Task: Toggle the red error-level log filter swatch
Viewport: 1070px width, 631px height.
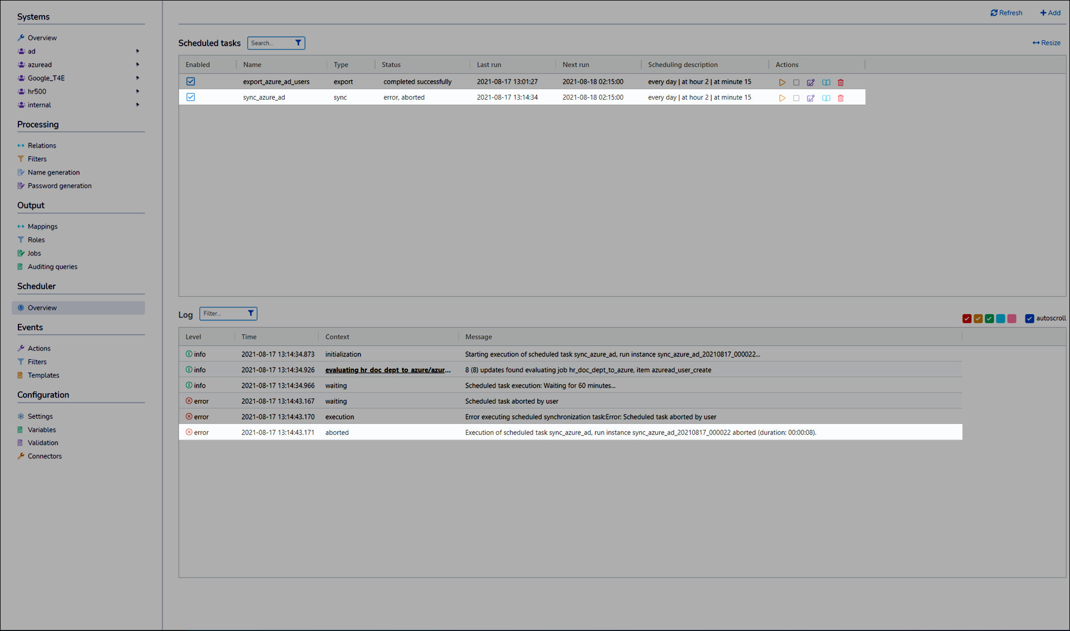Action: 967,319
